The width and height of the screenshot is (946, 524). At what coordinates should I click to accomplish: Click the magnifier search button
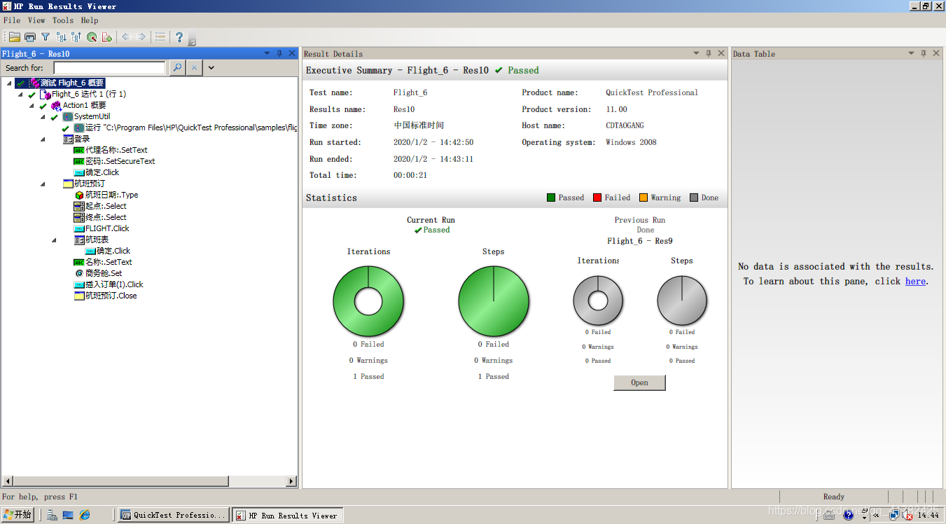coord(177,68)
